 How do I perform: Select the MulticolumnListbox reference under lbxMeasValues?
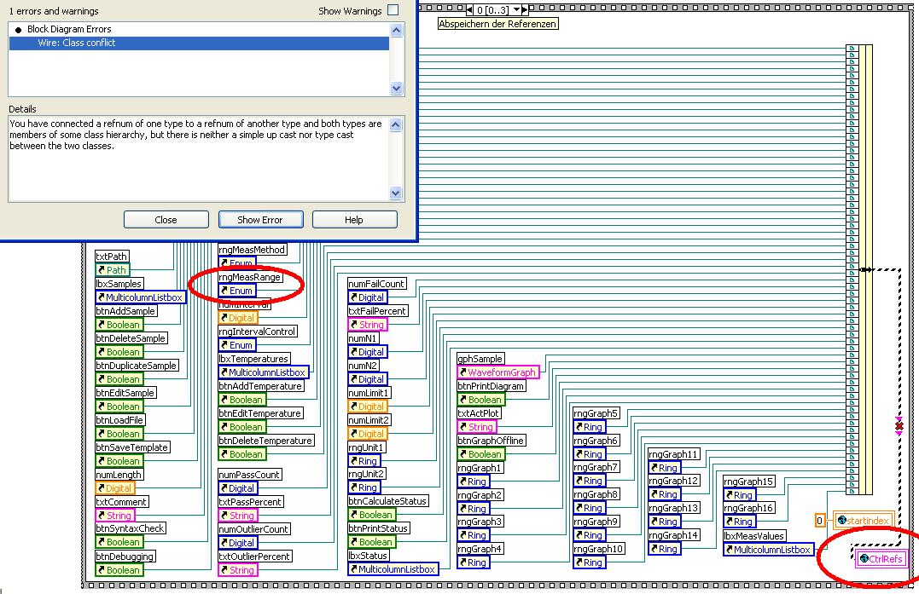pyautogui.click(x=768, y=550)
